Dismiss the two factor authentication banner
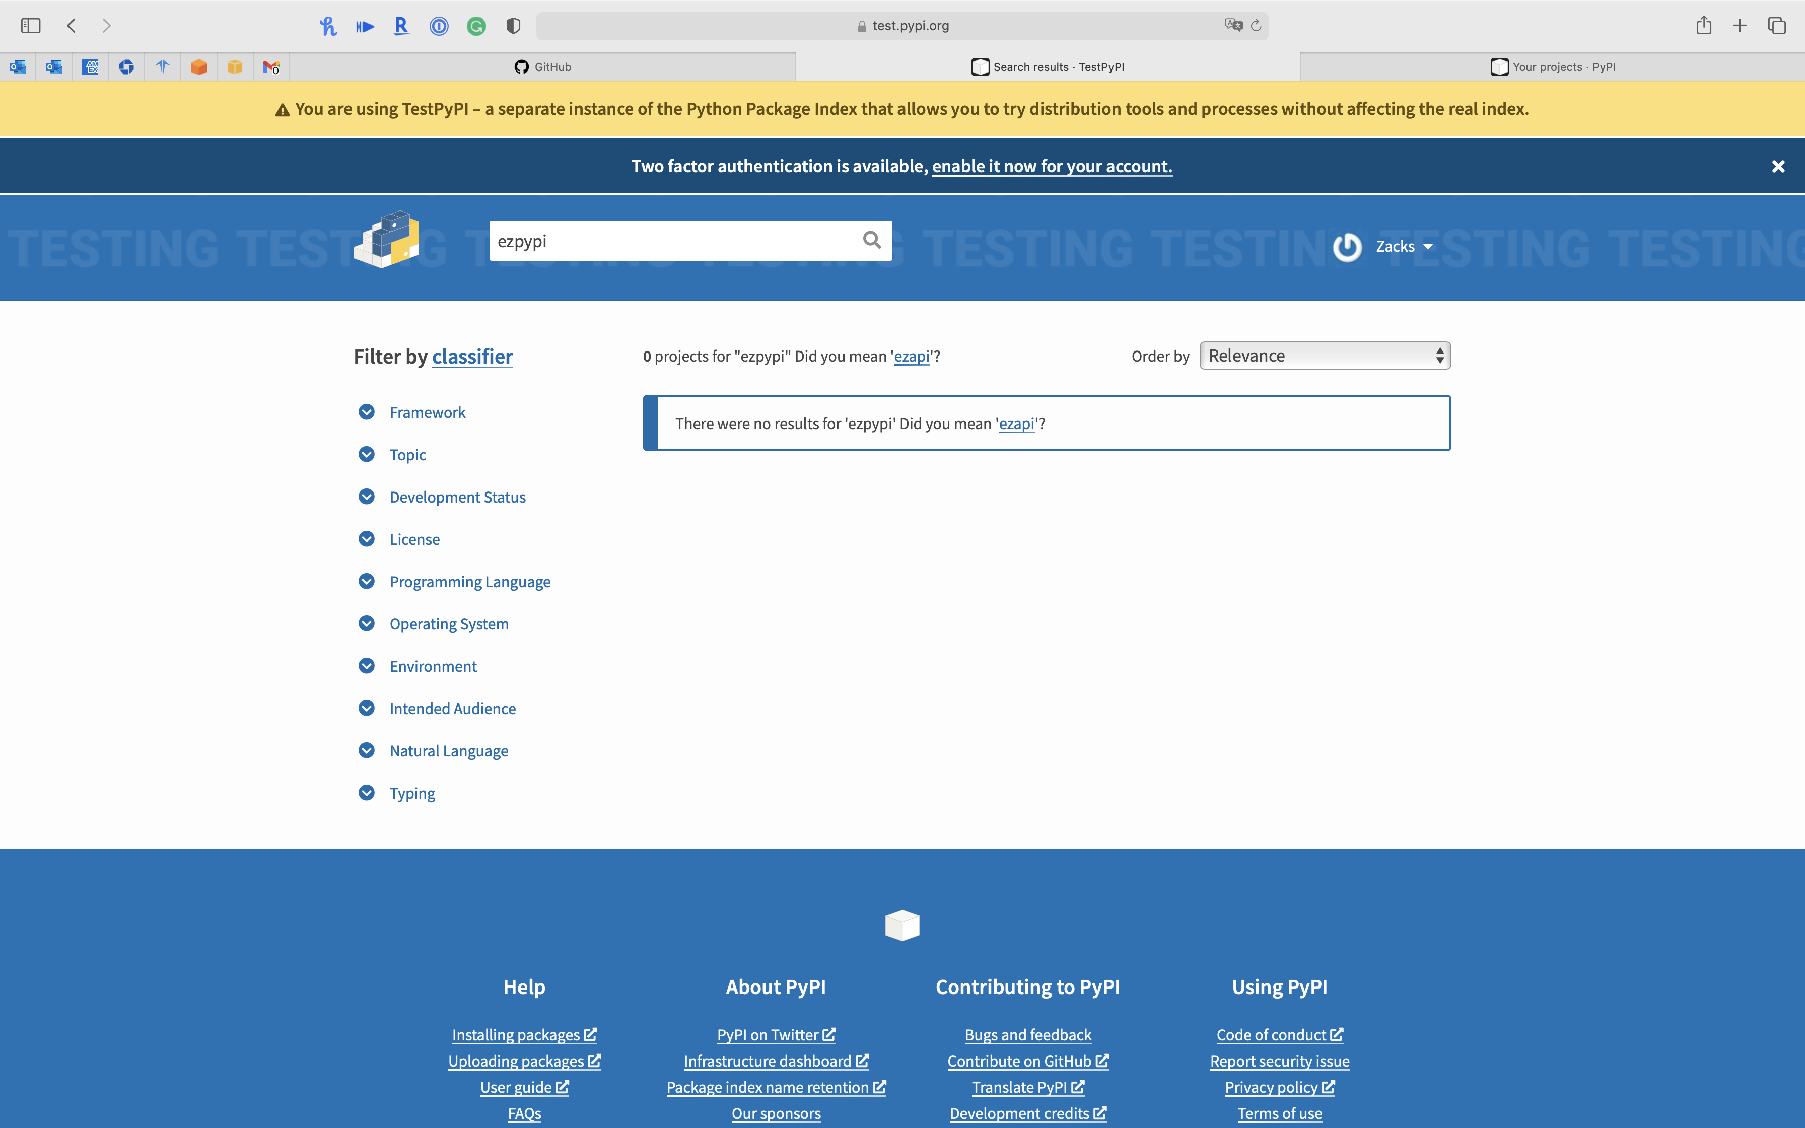Screen dimensions: 1805x1128 [1778, 166]
